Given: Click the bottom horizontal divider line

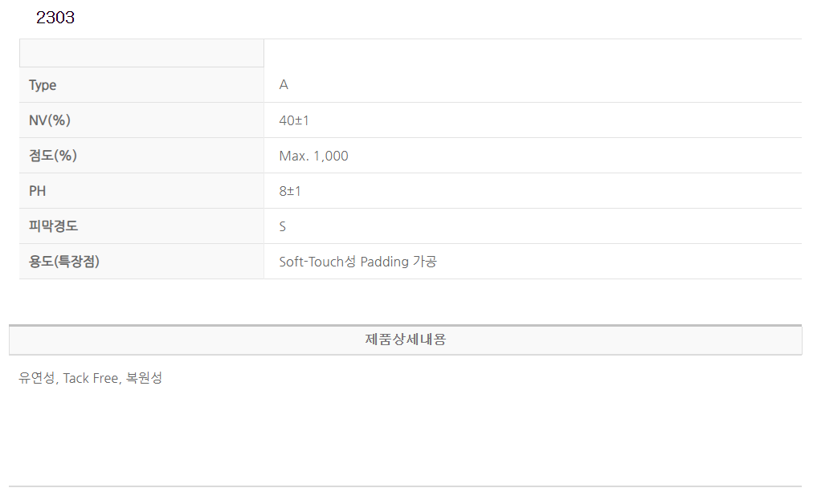Looking at the screenshot, I should (x=406, y=486).
